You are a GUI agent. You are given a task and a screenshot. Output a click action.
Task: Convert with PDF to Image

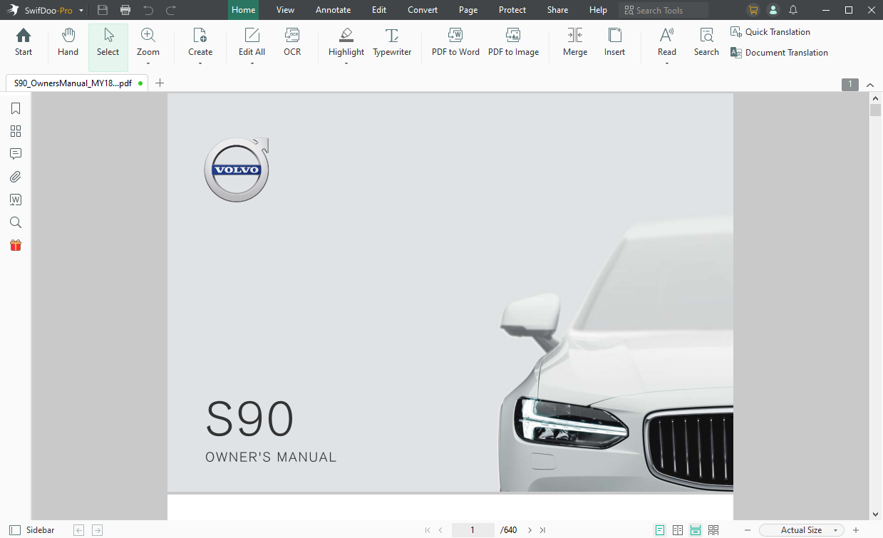click(513, 43)
